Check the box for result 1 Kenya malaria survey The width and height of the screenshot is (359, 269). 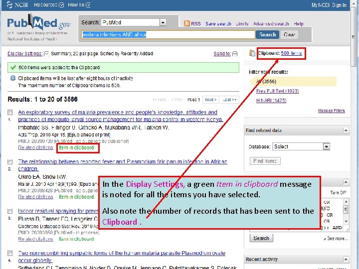pyautogui.click(x=10, y=112)
